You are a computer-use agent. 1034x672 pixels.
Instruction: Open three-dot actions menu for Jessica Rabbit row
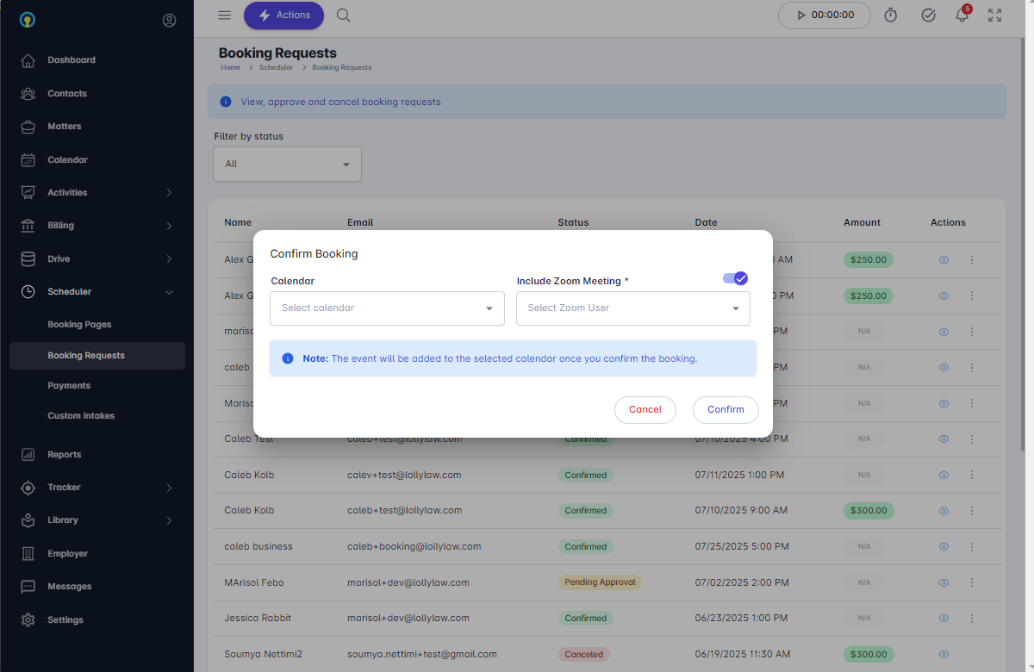click(972, 619)
